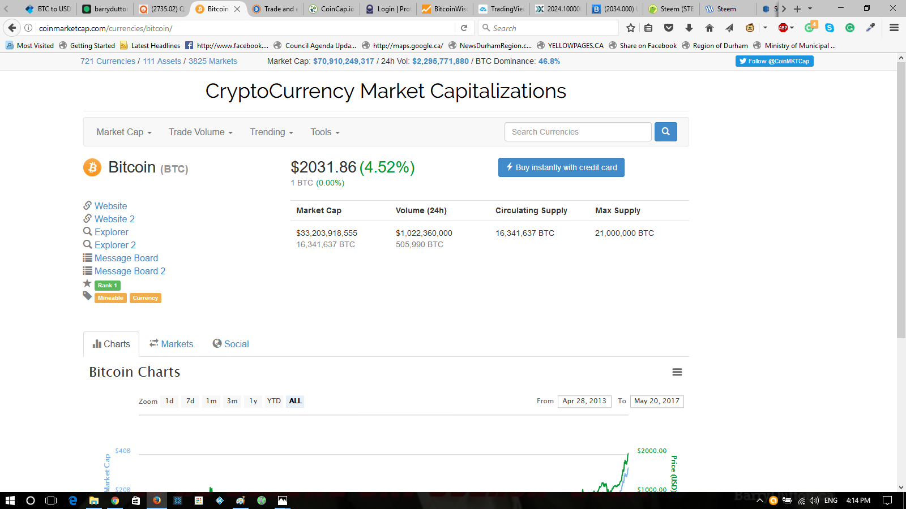Click the Firefox Search box

click(x=548, y=28)
